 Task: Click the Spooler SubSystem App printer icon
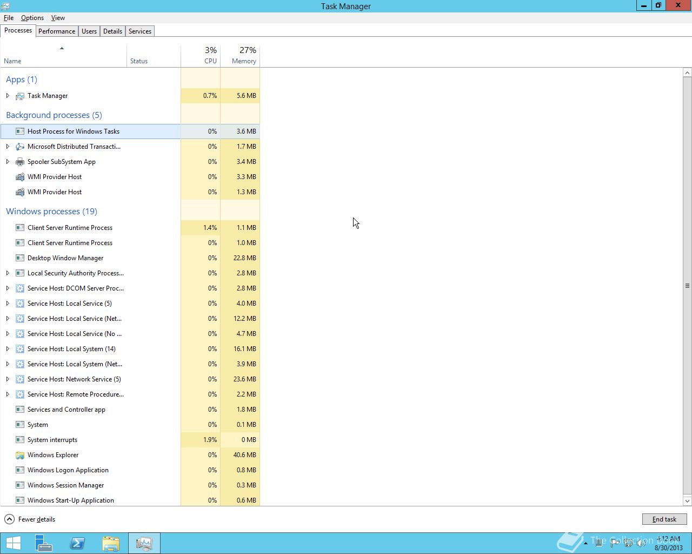point(20,162)
